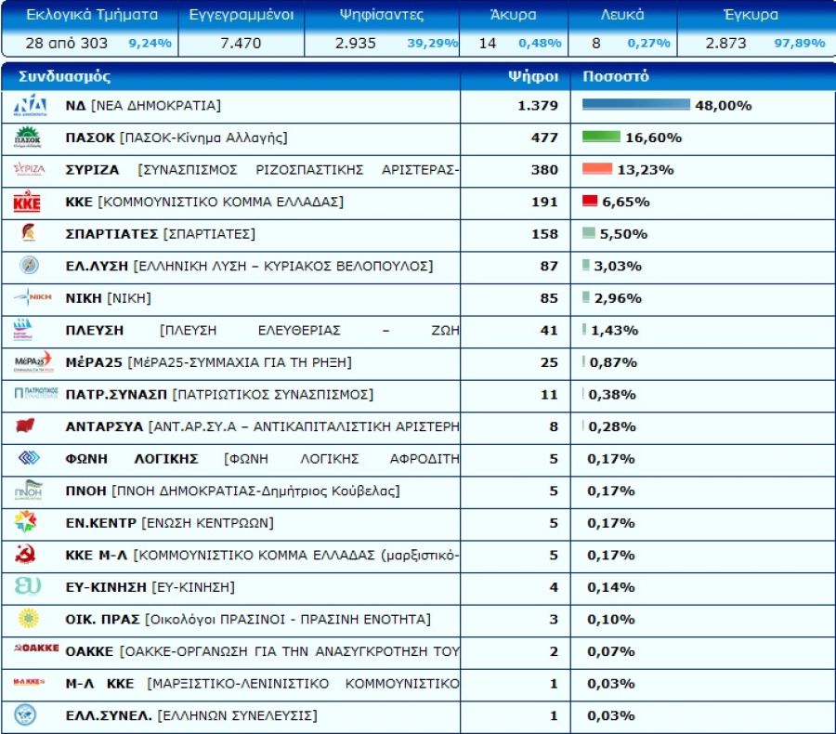Click the ΕΥ-ΚΙΝΗΣΗ logo

28,585
